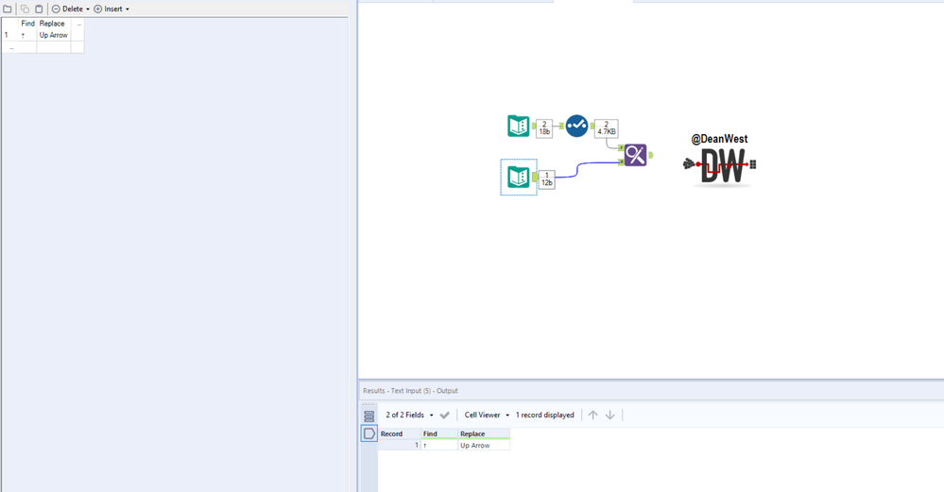Click the 1 record 12b anchor label

click(x=547, y=179)
